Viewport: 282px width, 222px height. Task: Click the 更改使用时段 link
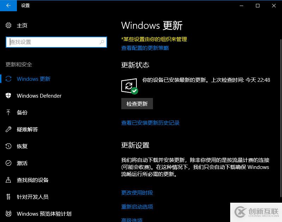(x=137, y=192)
